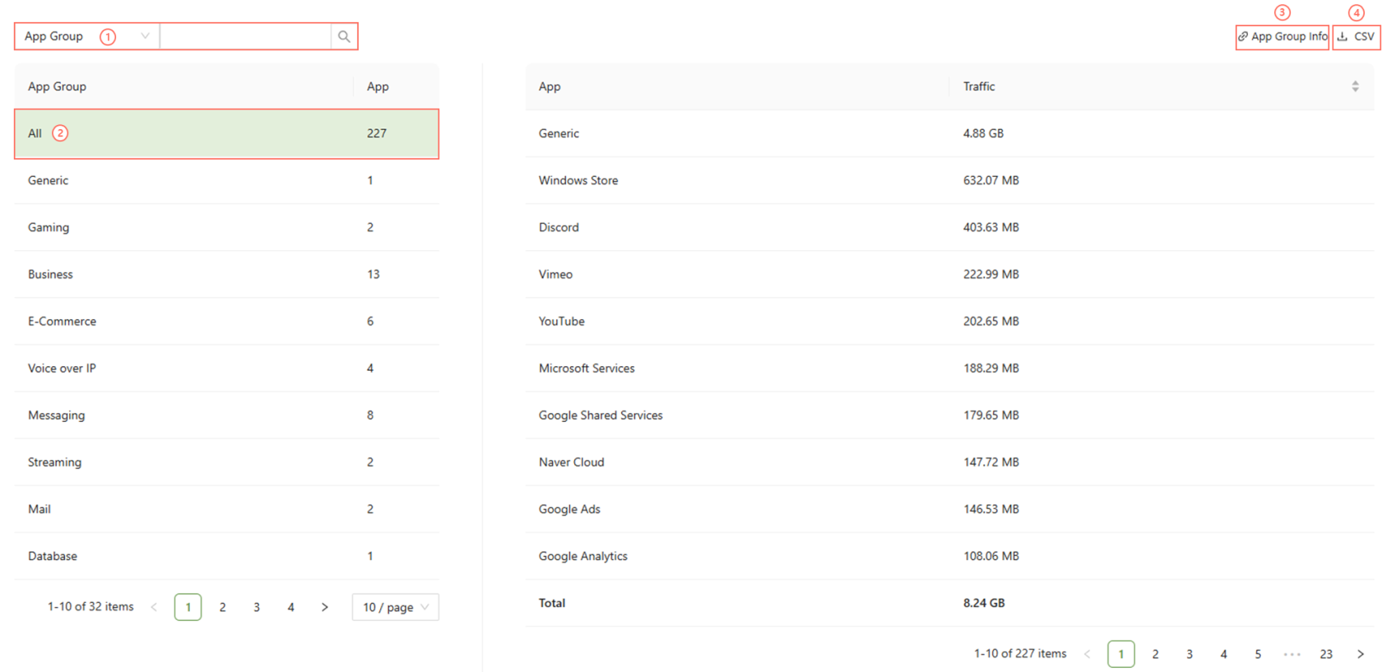Image resolution: width=1382 pixels, height=672 pixels.
Task: Type in the app group search field
Action: point(245,37)
